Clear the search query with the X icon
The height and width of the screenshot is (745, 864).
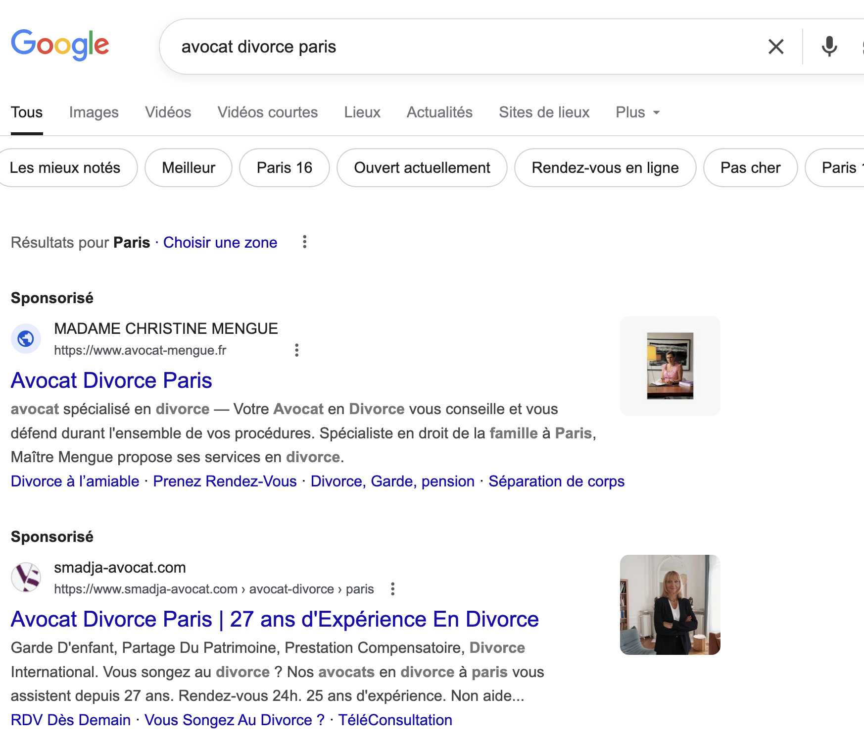(776, 47)
